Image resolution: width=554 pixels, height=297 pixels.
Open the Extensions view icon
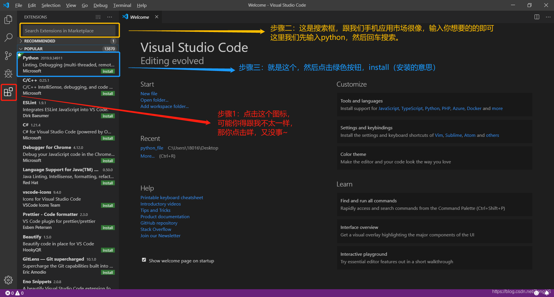8,92
